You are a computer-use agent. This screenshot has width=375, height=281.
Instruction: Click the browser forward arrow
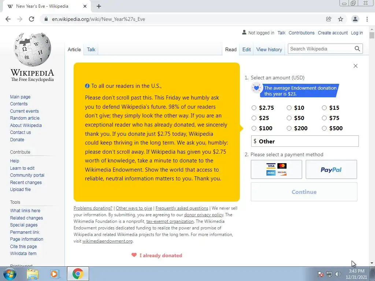click(20, 19)
